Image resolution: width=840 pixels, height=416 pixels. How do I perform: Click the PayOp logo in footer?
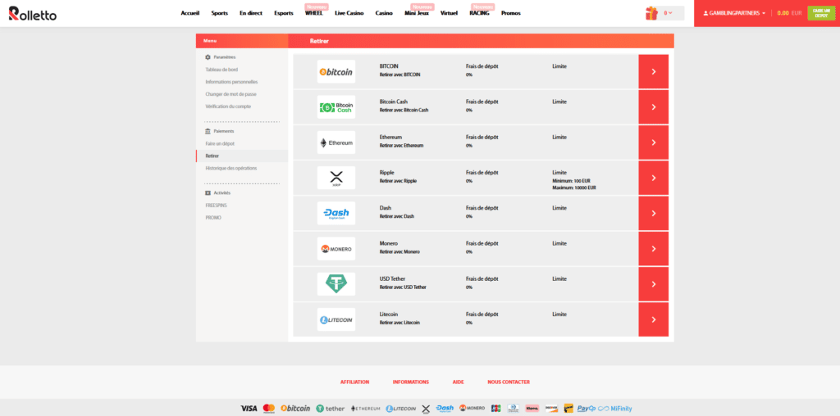coord(587,409)
